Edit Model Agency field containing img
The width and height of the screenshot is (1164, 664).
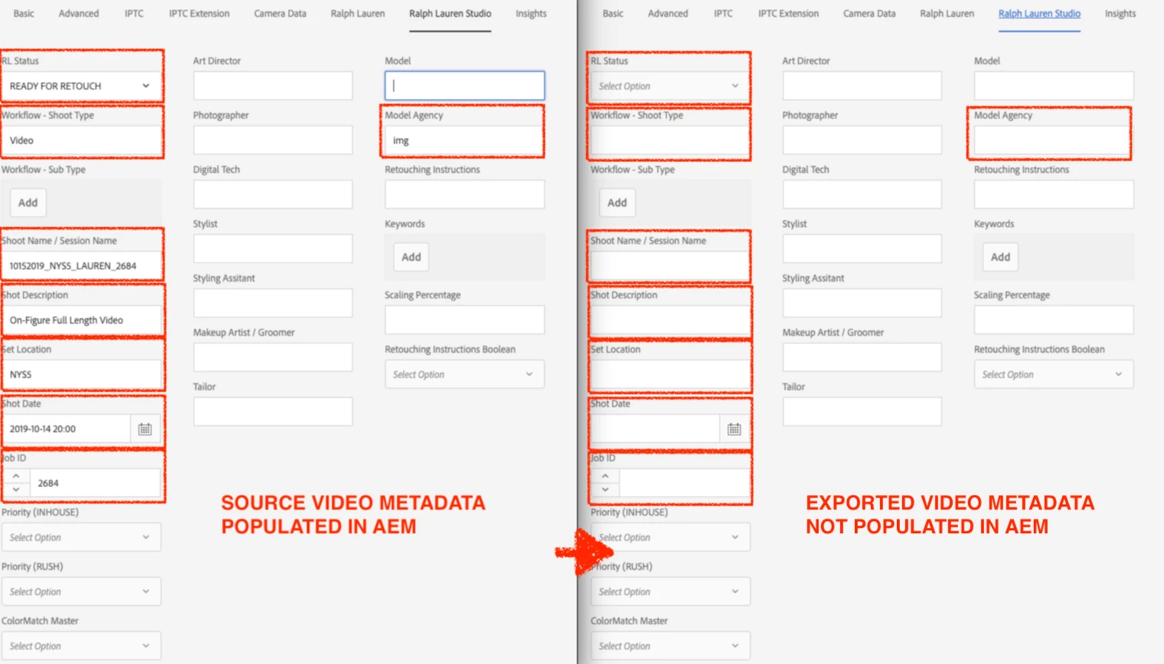(x=465, y=140)
